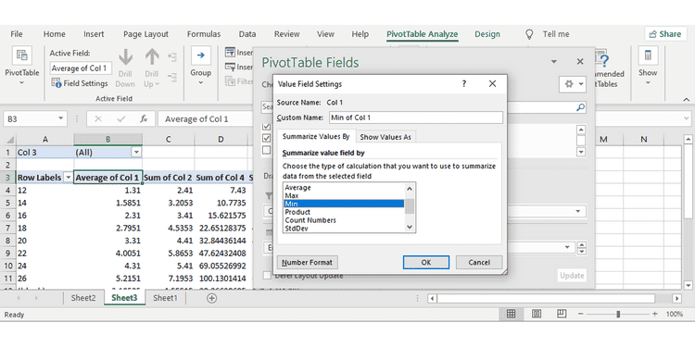The height and width of the screenshot is (347, 695).
Task: Click the Collapse Field icon in Active Field group
Action: coord(172,77)
